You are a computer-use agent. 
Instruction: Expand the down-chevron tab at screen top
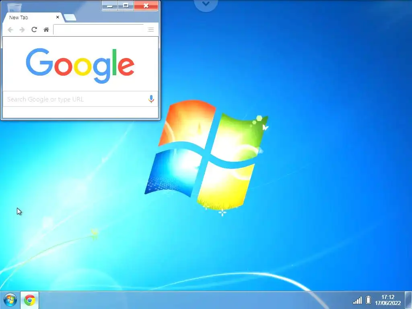(x=206, y=4)
